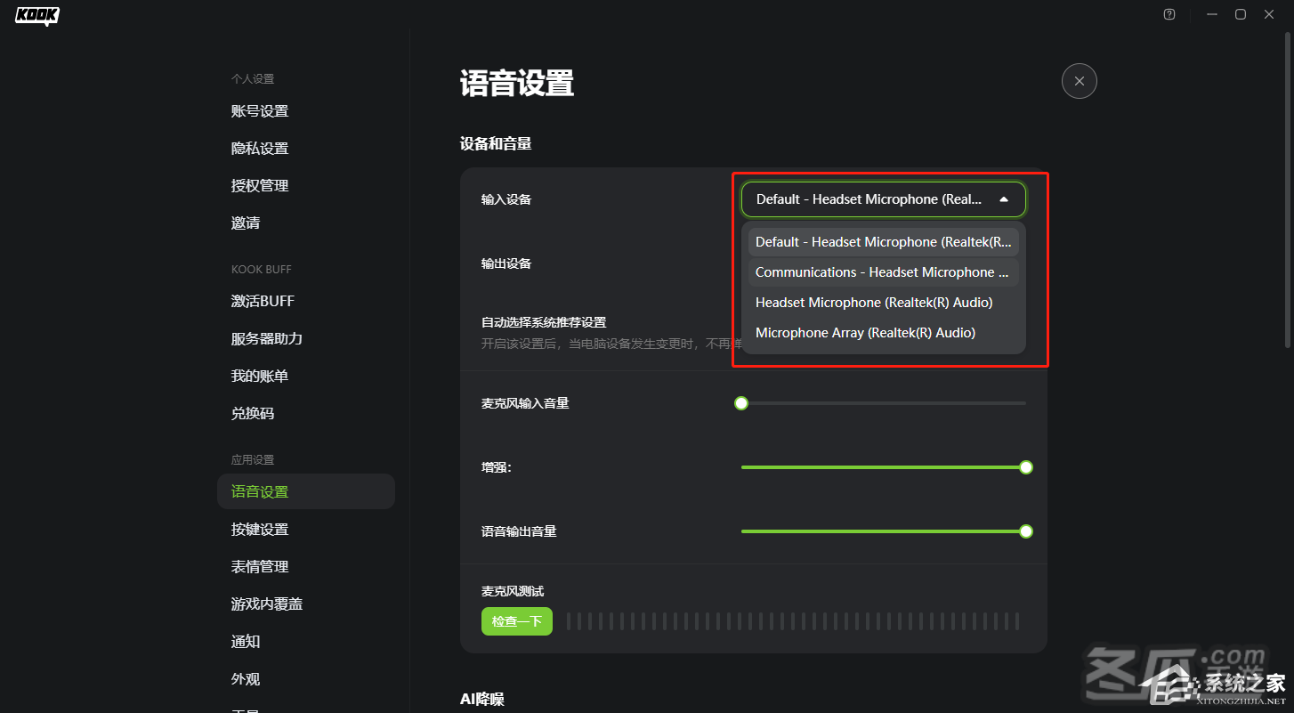Choose Microphone Array (Realtek(R) Audio)
Image resolution: width=1294 pixels, height=713 pixels.
(884, 333)
